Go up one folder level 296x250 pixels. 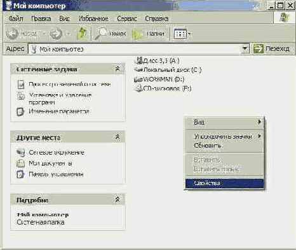point(83,34)
